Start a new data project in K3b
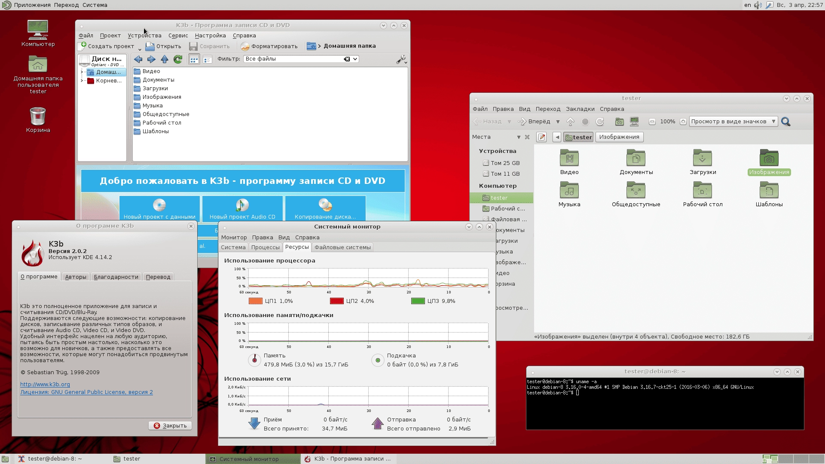The width and height of the screenshot is (825, 464). pyautogui.click(x=159, y=209)
